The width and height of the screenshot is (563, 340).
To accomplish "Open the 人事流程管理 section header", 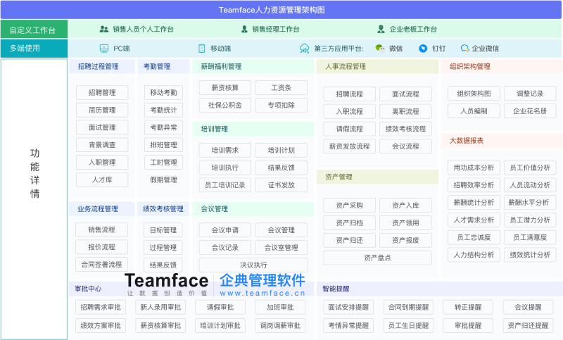I will [377, 66].
